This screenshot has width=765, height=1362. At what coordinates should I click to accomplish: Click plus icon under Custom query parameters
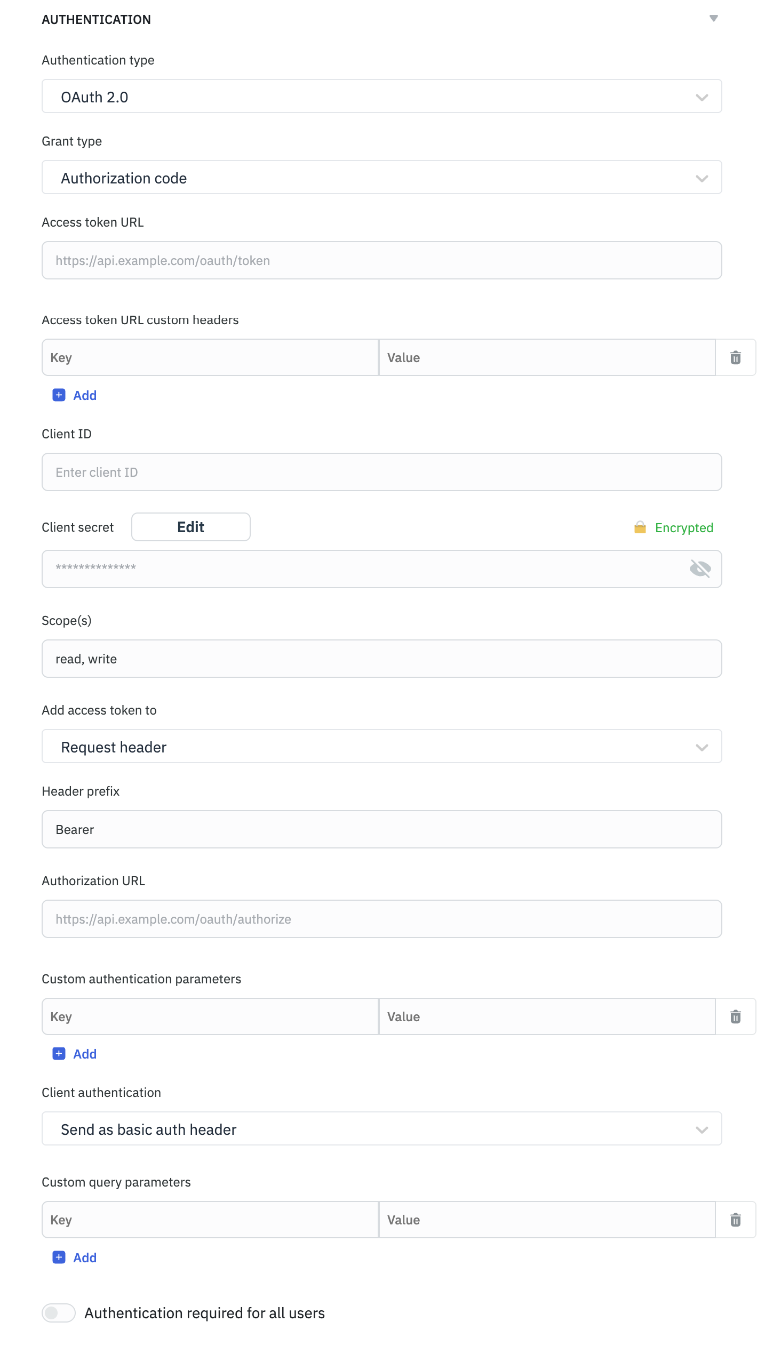point(59,1257)
